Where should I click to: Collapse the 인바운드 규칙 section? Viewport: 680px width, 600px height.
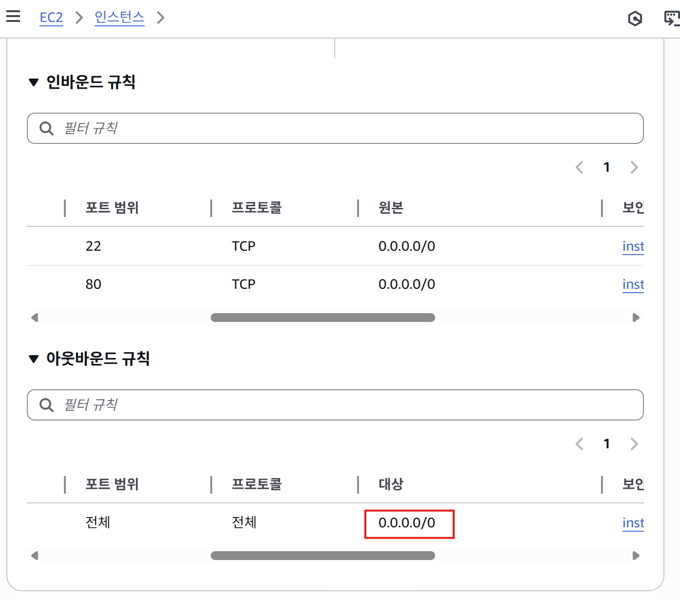coord(34,82)
